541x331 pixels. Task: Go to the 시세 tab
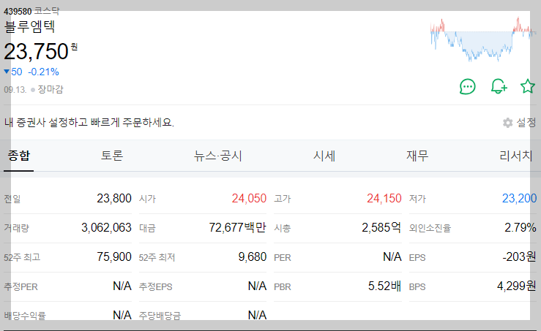324,156
